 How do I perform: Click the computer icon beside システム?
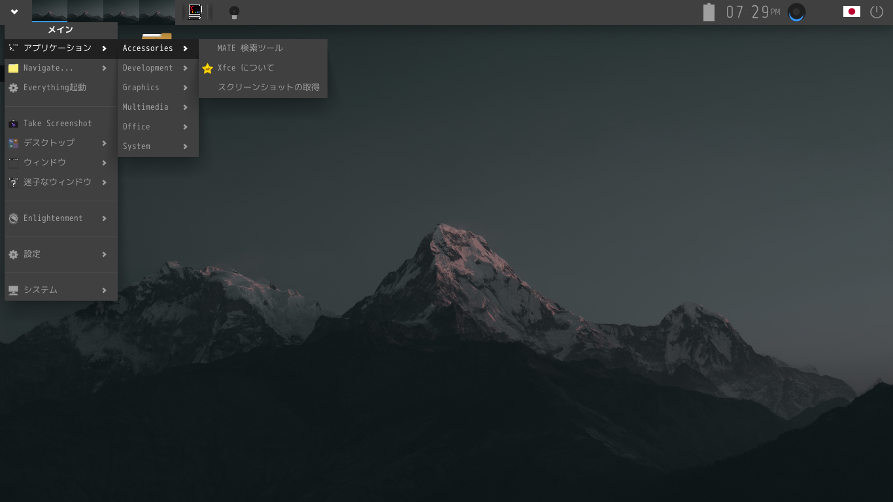13,290
